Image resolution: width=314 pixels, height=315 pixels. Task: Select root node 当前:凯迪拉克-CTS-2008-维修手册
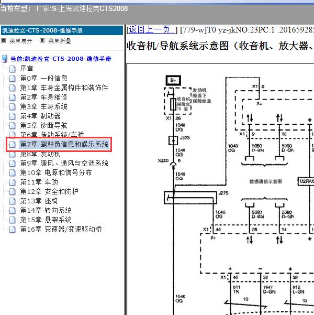coord(61,59)
